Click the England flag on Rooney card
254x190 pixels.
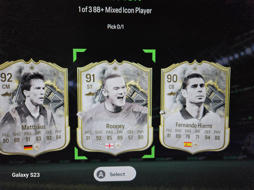coord(110,146)
